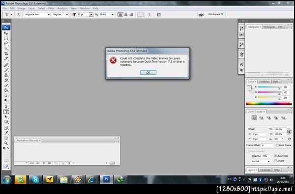
Task: Open the 12 pt font size dropdown
Action: pyautogui.click(x=91, y=14)
